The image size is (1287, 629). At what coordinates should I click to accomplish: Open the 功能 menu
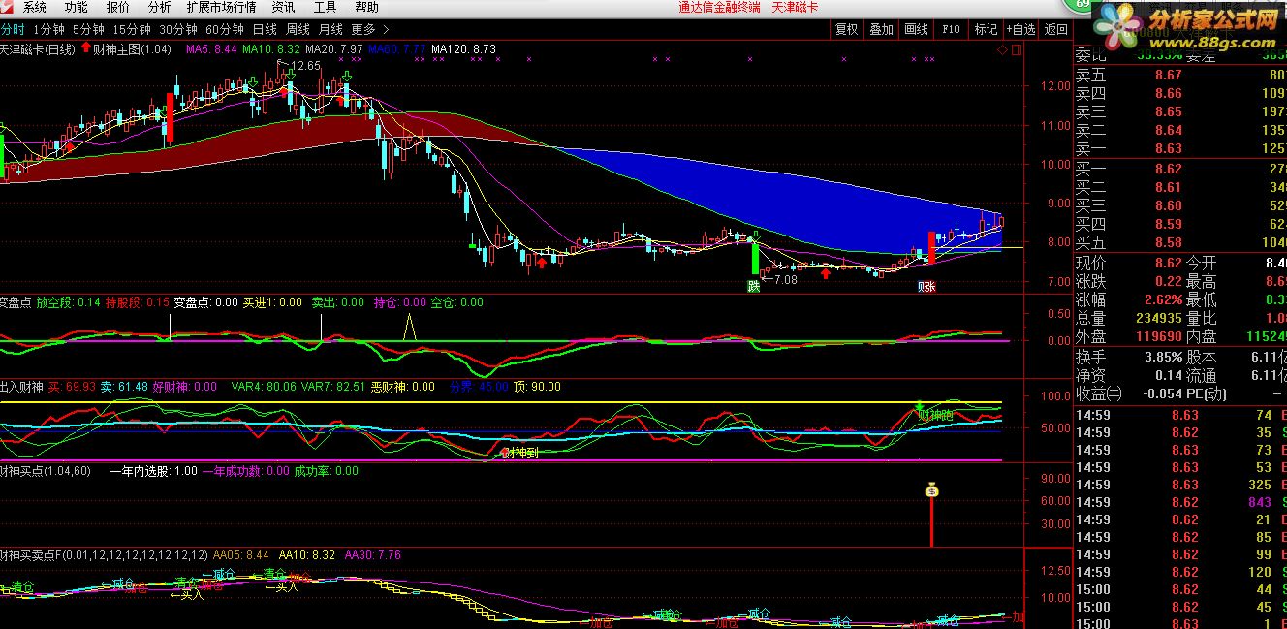pyautogui.click(x=76, y=7)
